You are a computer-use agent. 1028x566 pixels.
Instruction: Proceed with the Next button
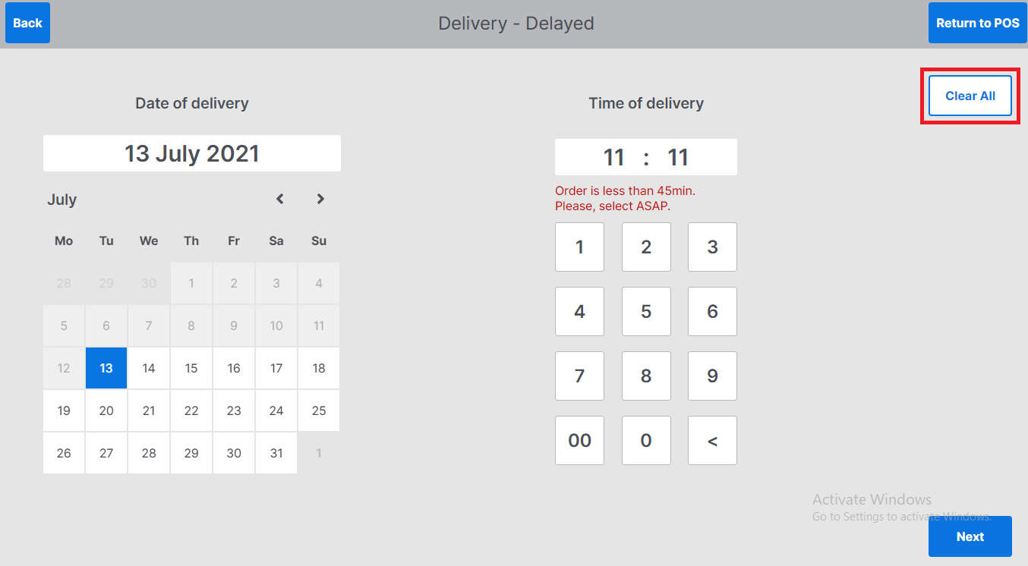click(x=970, y=536)
